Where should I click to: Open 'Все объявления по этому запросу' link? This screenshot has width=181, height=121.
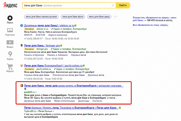tap(150, 25)
